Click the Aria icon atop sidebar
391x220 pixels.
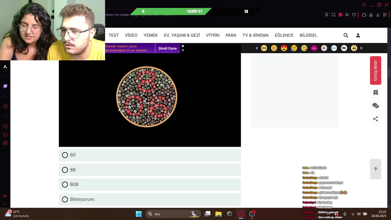(x=5, y=67)
